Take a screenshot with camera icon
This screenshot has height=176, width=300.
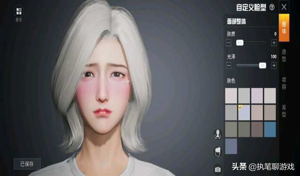pos(217,169)
